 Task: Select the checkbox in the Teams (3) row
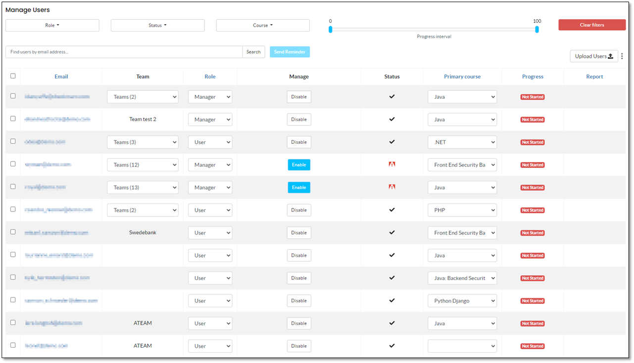point(13,141)
